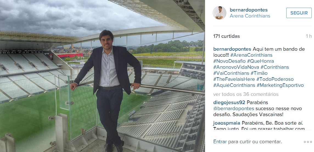The image size is (314, 152).
Task: Click Entrar para curtir ou comentar
Action: 248,142
